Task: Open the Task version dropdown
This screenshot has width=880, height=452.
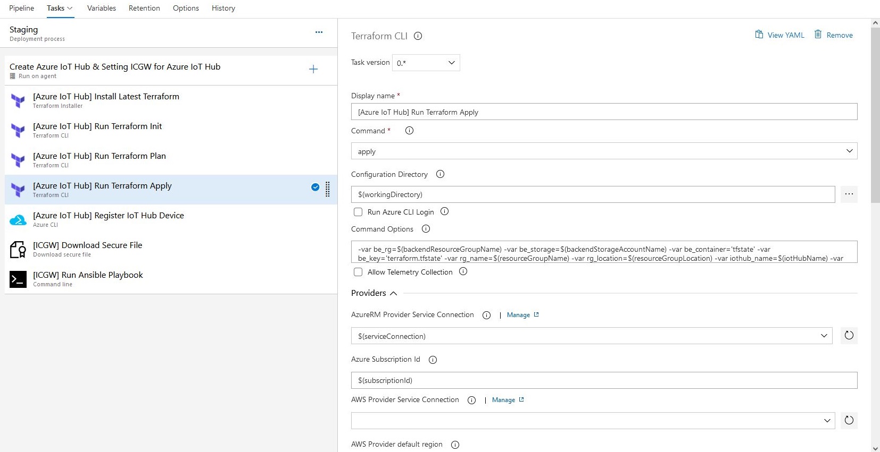Action: pos(426,63)
